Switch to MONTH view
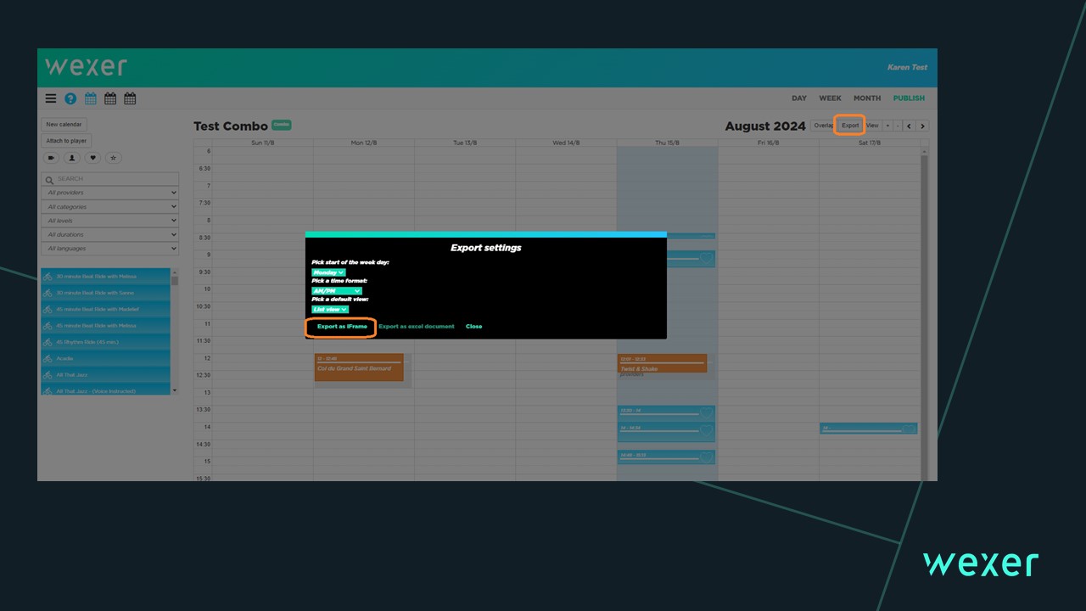1086x611 pixels. 867,98
